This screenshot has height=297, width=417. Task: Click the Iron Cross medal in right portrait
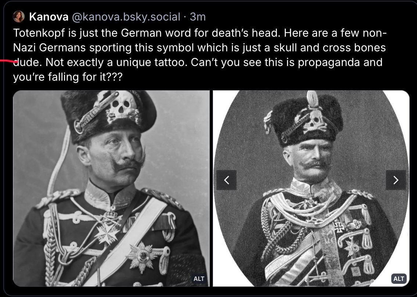click(338, 227)
